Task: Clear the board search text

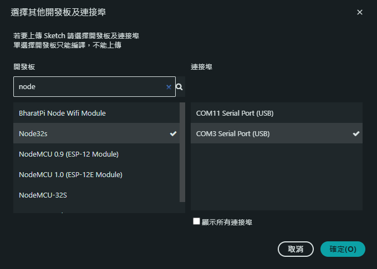Action: pos(169,87)
